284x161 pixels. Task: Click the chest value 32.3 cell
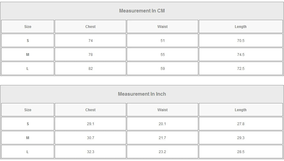point(90,152)
